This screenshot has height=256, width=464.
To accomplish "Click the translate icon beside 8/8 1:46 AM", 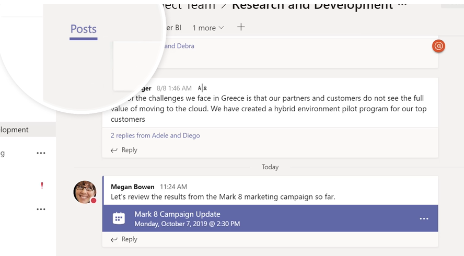I will pos(202,88).
